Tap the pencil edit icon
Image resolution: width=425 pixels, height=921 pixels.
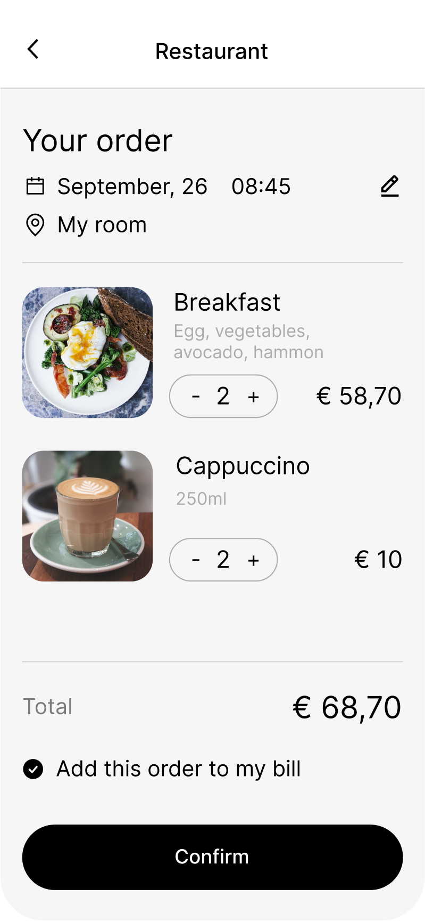[x=390, y=187]
